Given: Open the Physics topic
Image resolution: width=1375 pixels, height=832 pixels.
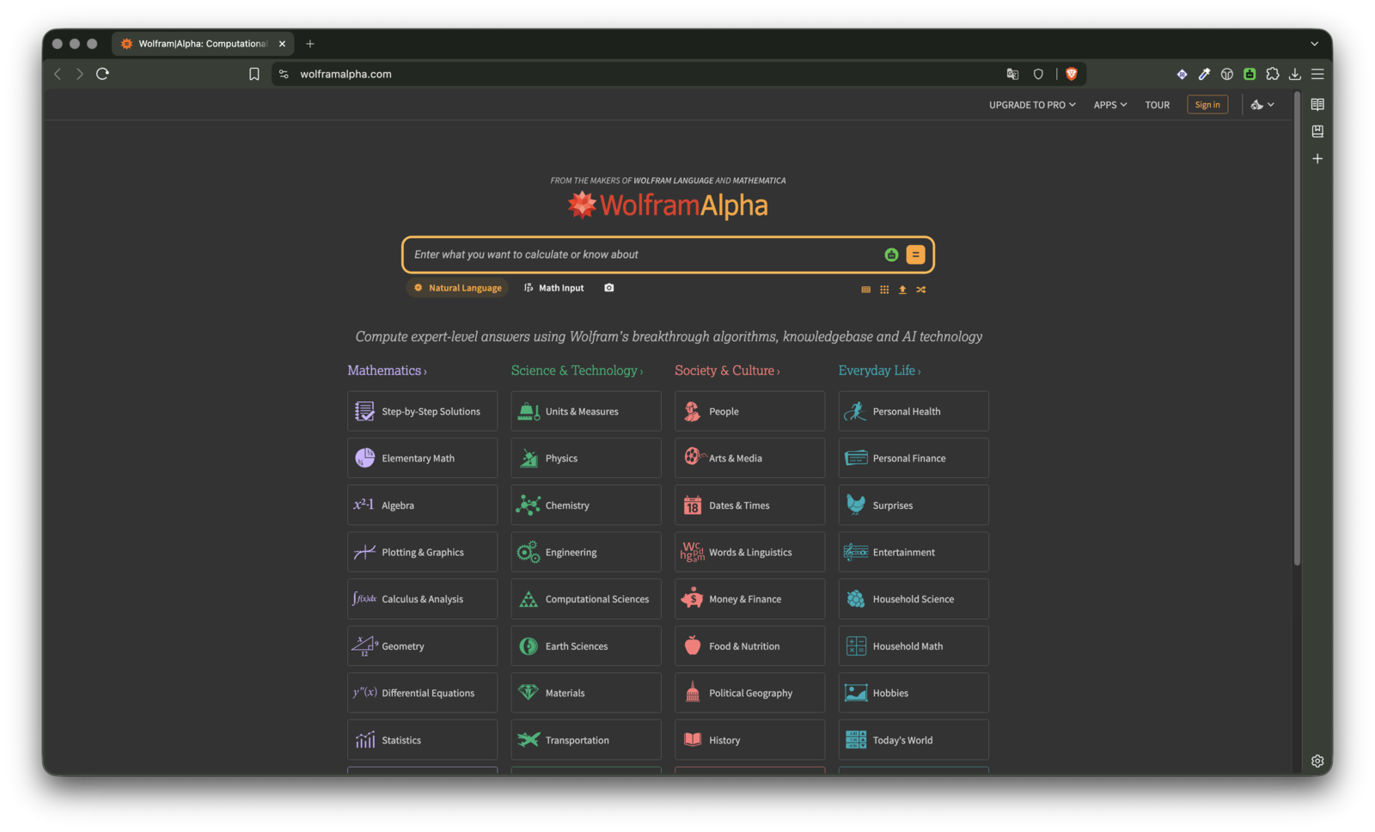Looking at the screenshot, I should 586,458.
